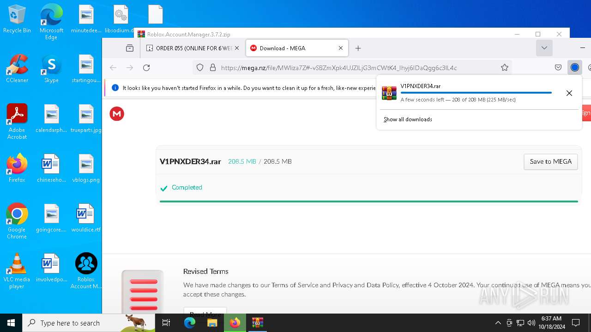591x332 pixels.
Task: Open Adobe Acrobat desktop shortcut
Action: [17, 122]
